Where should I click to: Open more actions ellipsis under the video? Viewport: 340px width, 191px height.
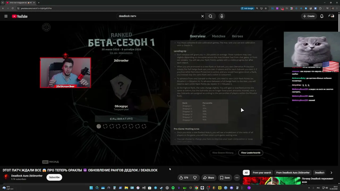[x=237, y=178]
